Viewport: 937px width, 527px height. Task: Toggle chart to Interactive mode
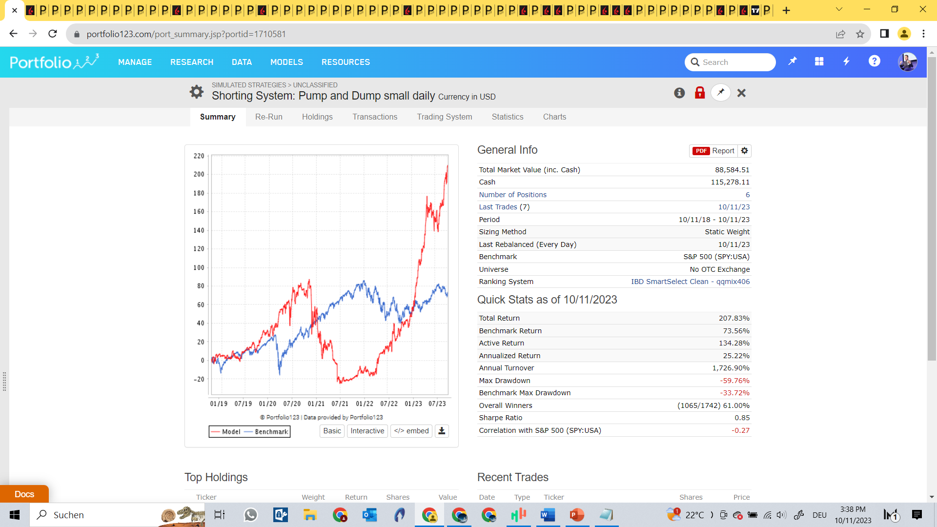367,431
